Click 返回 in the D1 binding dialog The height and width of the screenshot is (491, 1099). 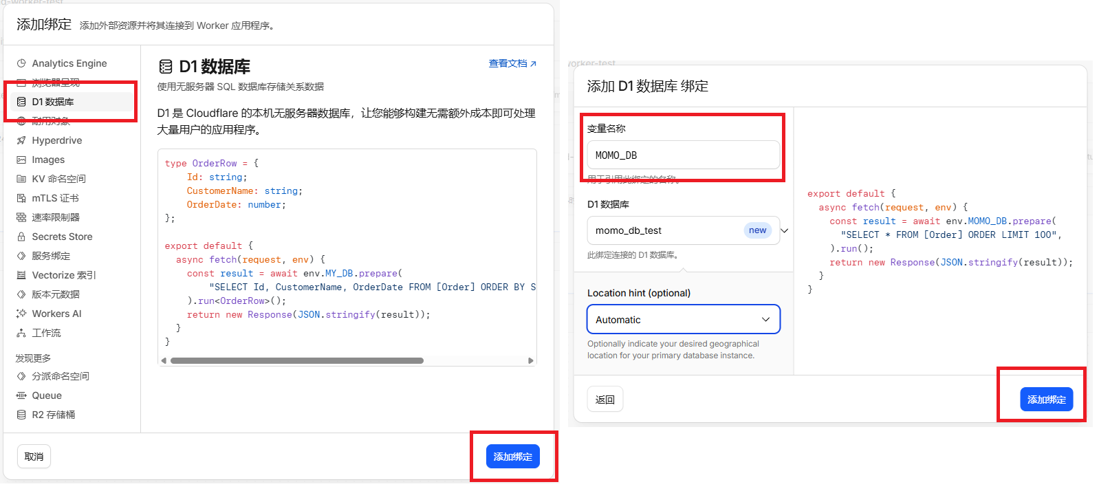tap(605, 399)
